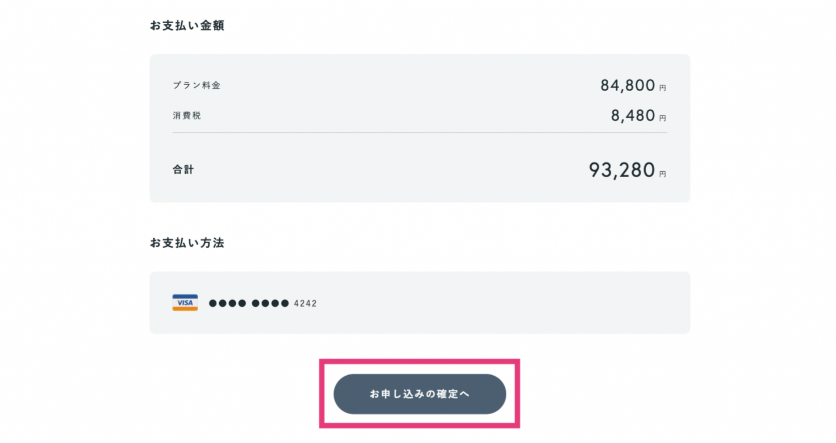836x443 pixels.
Task: Click empty area of the payment method panel
Action: pos(498,303)
